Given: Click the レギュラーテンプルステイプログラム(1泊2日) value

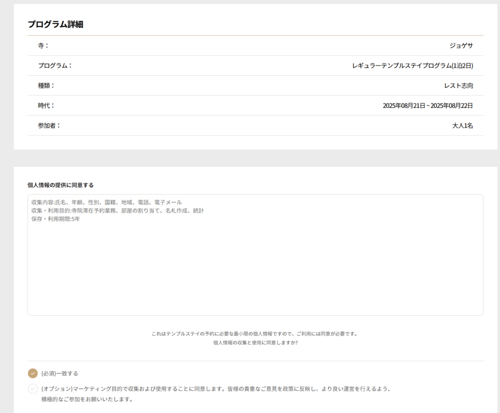Looking at the screenshot, I should 413,65.
